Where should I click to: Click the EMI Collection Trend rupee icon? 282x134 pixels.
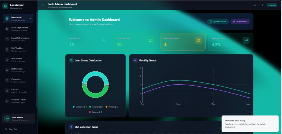tap(71, 127)
